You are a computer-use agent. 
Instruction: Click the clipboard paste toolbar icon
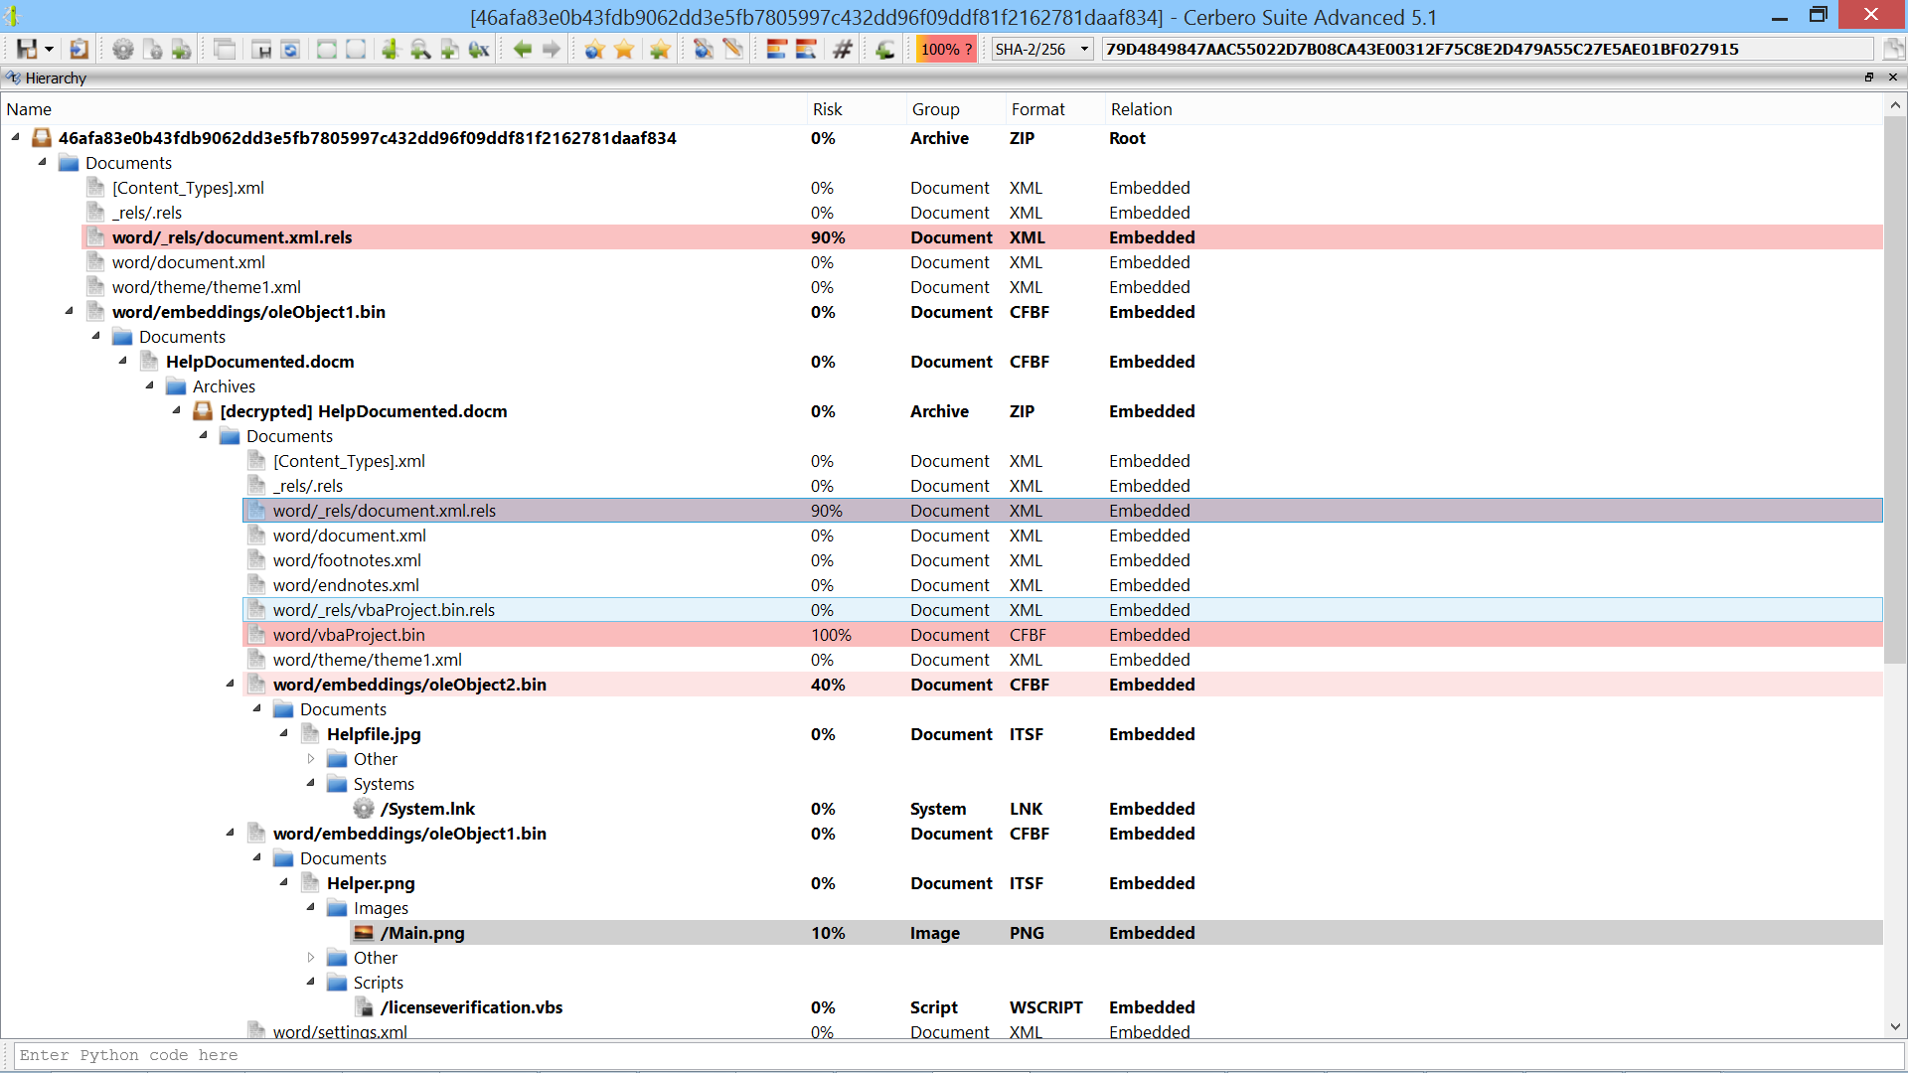click(x=79, y=49)
